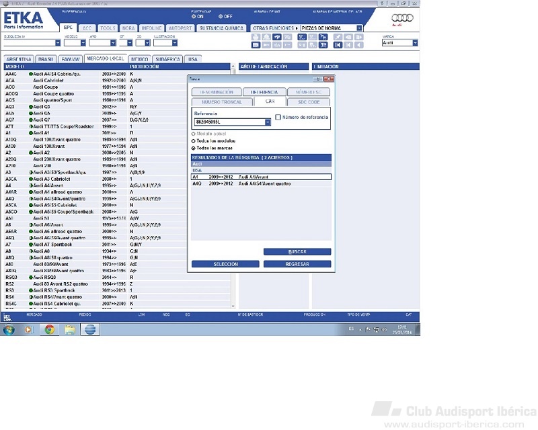The height and width of the screenshot is (430, 538).
Task: Open the Ilustración dropdown
Action: pos(175,43)
